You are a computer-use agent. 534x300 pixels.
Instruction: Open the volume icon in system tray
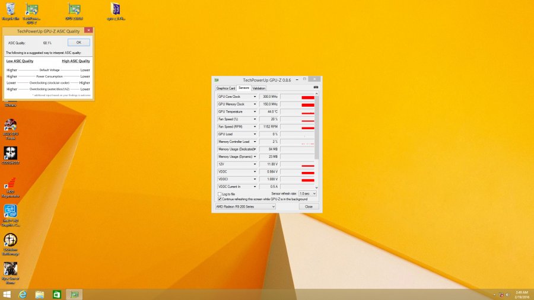point(508,295)
